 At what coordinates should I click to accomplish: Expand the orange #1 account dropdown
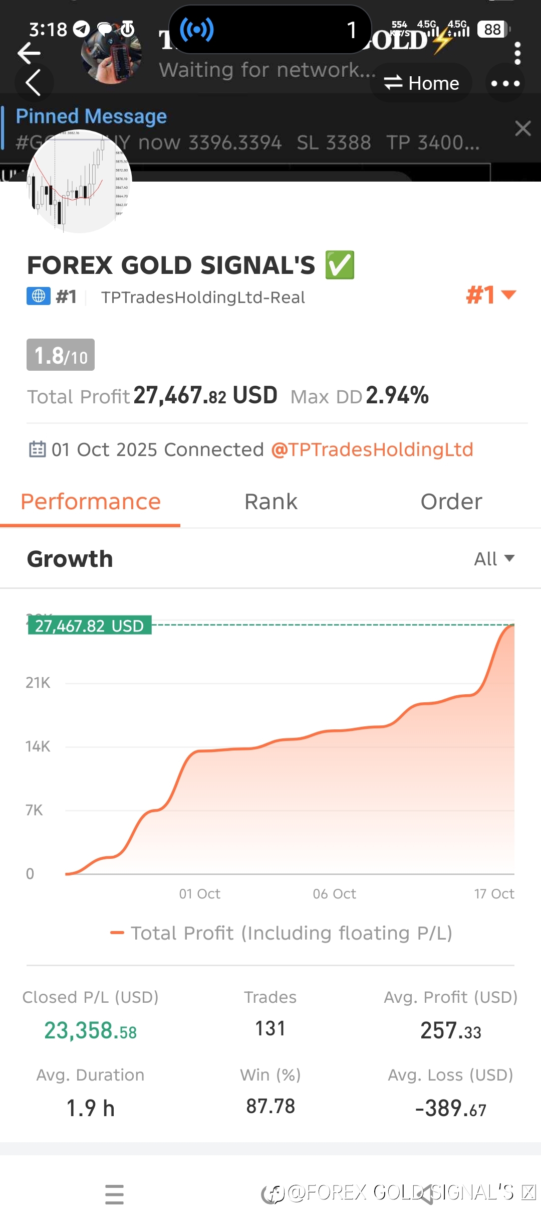pyautogui.click(x=490, y=295)
